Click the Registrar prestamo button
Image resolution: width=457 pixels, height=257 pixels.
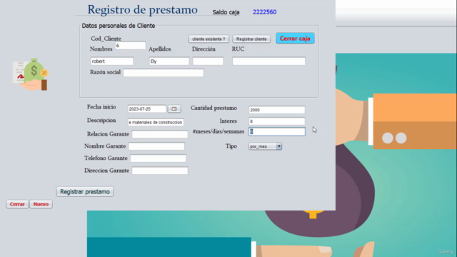(x=85, y=191)
